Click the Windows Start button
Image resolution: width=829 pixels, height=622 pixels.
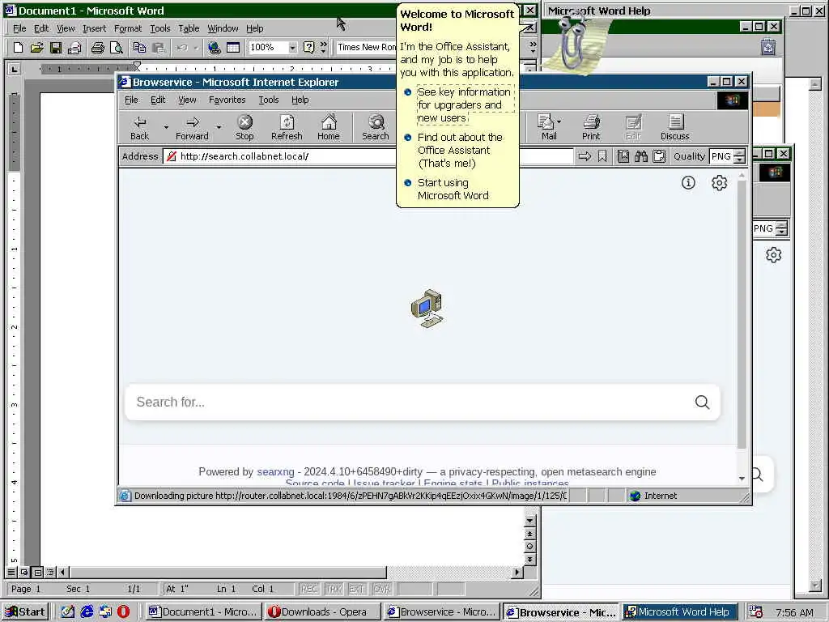pos(25,611)
